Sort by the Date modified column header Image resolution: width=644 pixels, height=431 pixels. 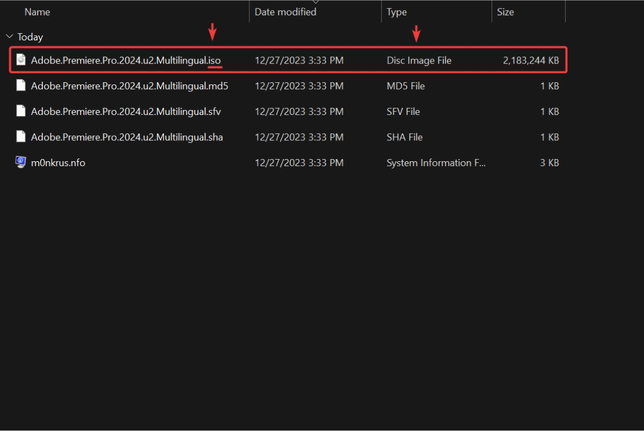point(286,12)
